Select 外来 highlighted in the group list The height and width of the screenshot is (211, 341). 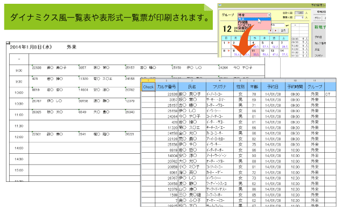point(254,19)
